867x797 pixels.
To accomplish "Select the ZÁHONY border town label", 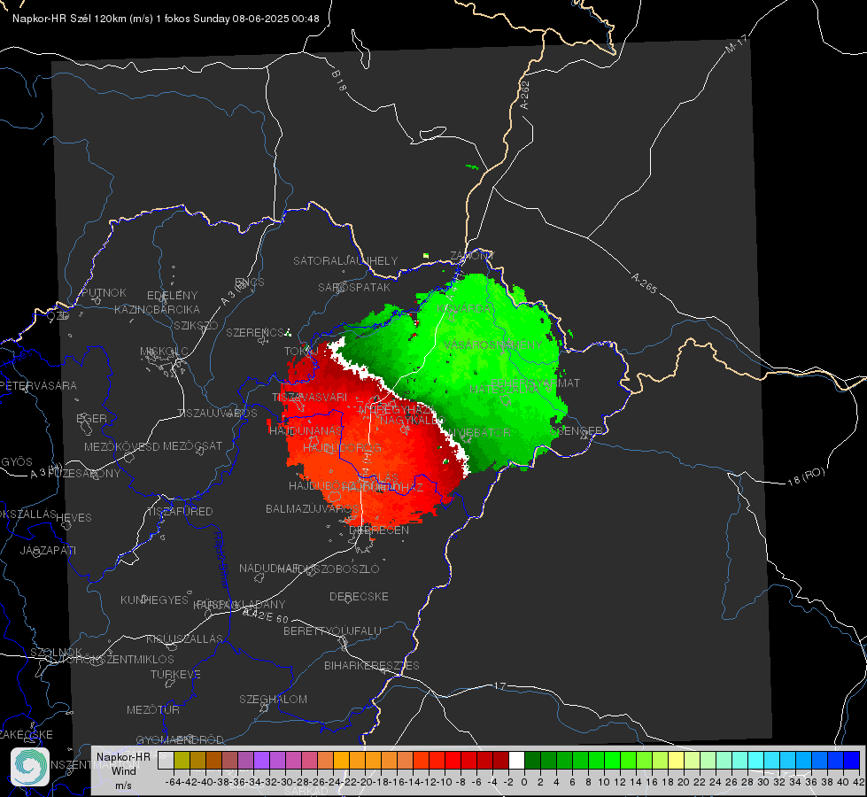I will 472,256.
